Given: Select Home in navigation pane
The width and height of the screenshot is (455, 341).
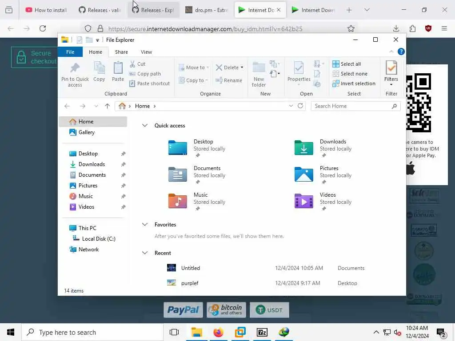Looking at the screenshot, I should click(93, 122).
